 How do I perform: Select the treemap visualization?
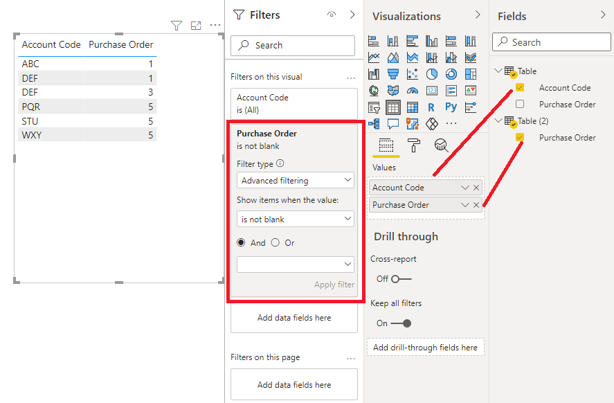[470, 74]
